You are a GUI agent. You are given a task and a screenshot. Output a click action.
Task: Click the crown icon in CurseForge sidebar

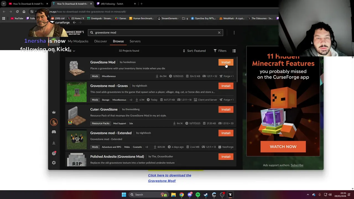(54, 112)
